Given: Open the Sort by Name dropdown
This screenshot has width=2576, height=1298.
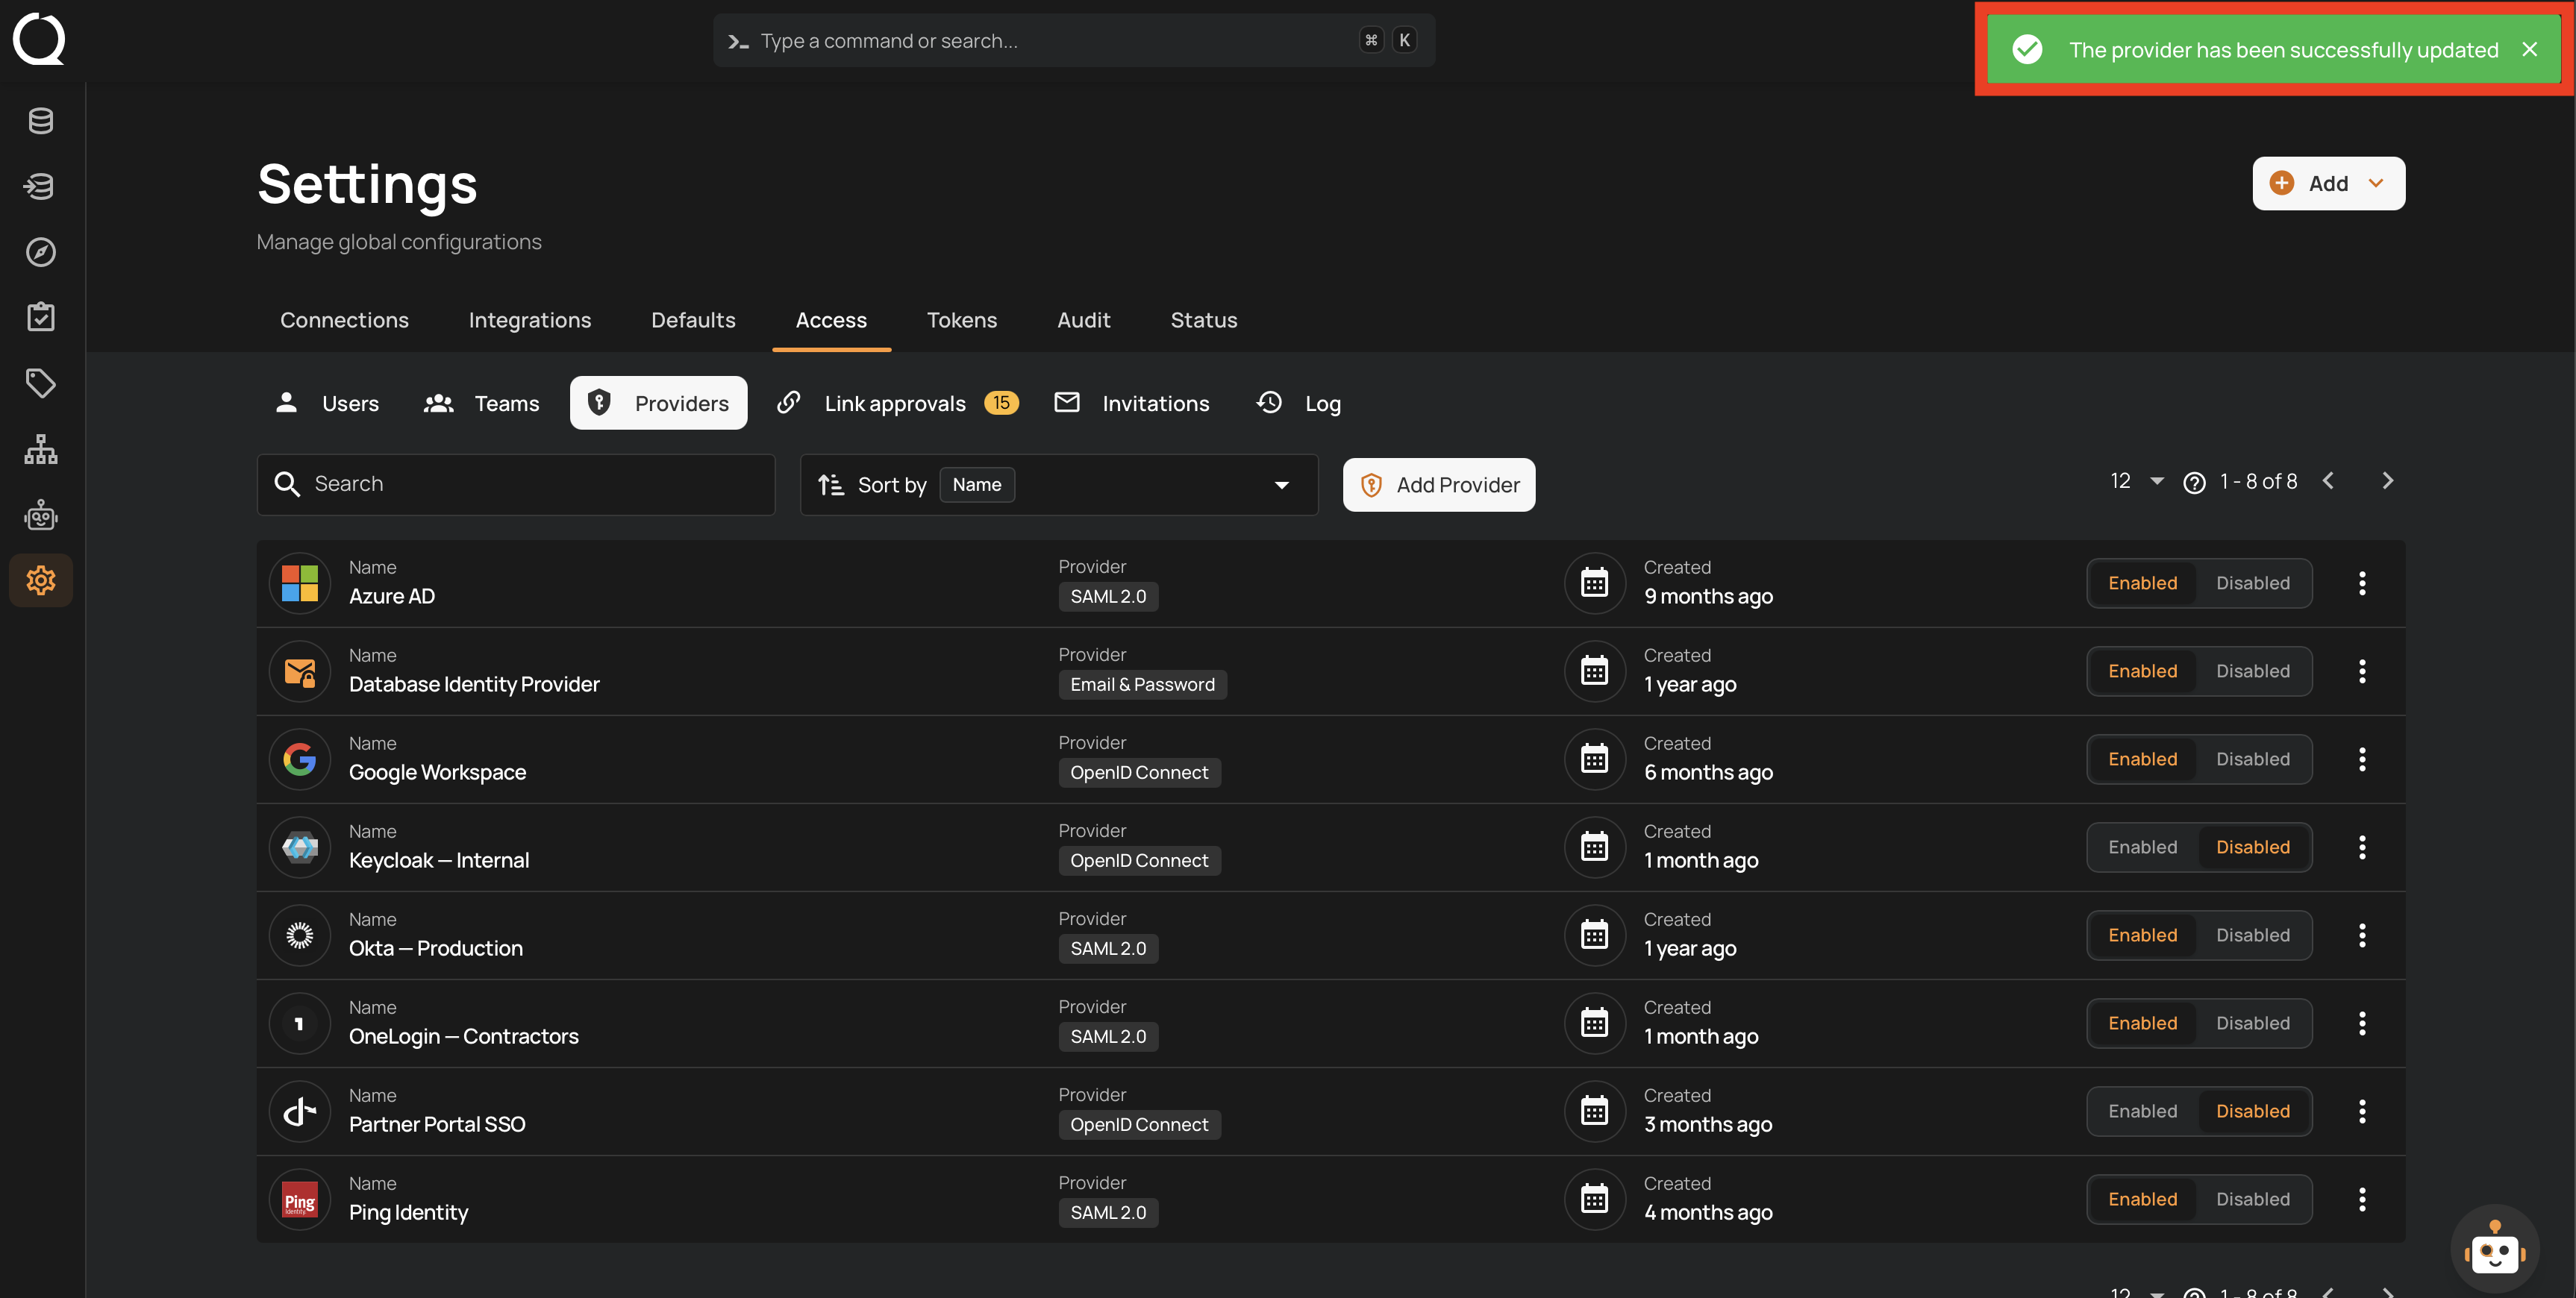Looking at the screenshot, I should tap(1058, 485).
